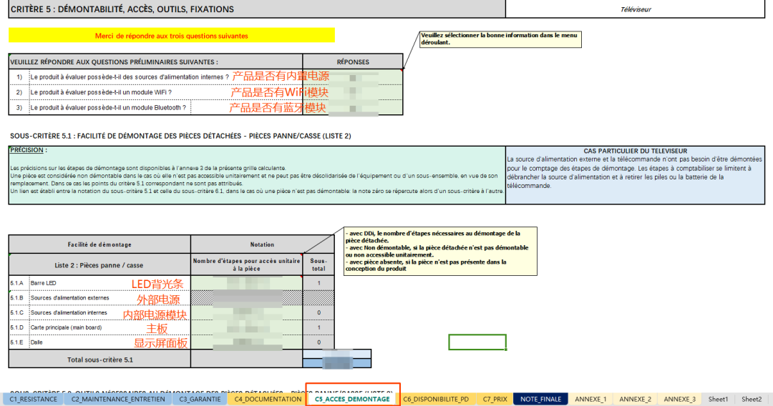This screenshot has height=406, width=773.
Task: Select the steps cell for Carte principale
Action: (246, 327)
